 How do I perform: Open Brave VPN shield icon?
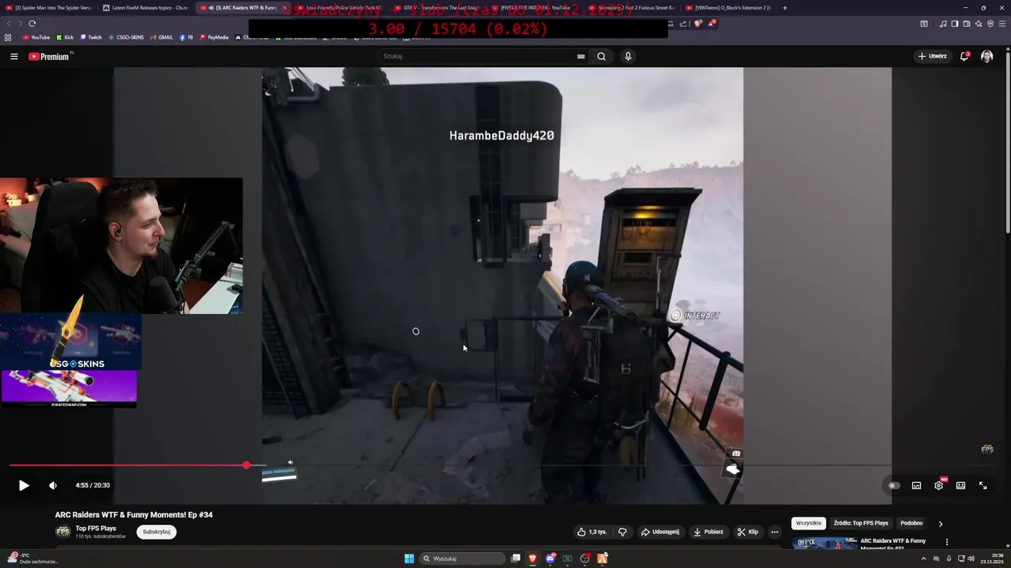990,24
